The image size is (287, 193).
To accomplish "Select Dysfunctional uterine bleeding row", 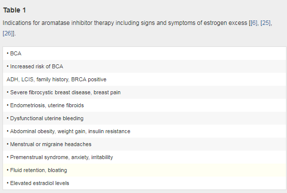I will click(x=144, y=118).
